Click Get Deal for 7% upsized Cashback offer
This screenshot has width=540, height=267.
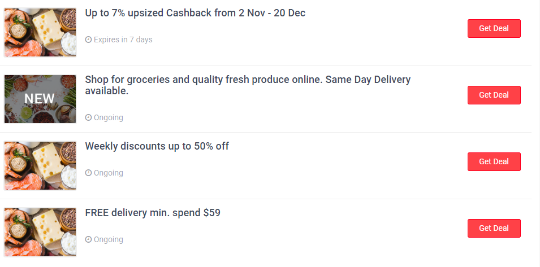[x=494, y=28]
